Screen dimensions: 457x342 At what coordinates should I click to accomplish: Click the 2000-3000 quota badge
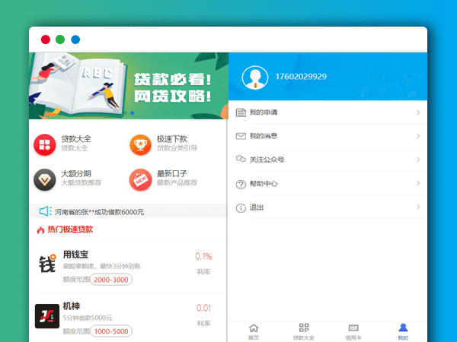[111, 280]
